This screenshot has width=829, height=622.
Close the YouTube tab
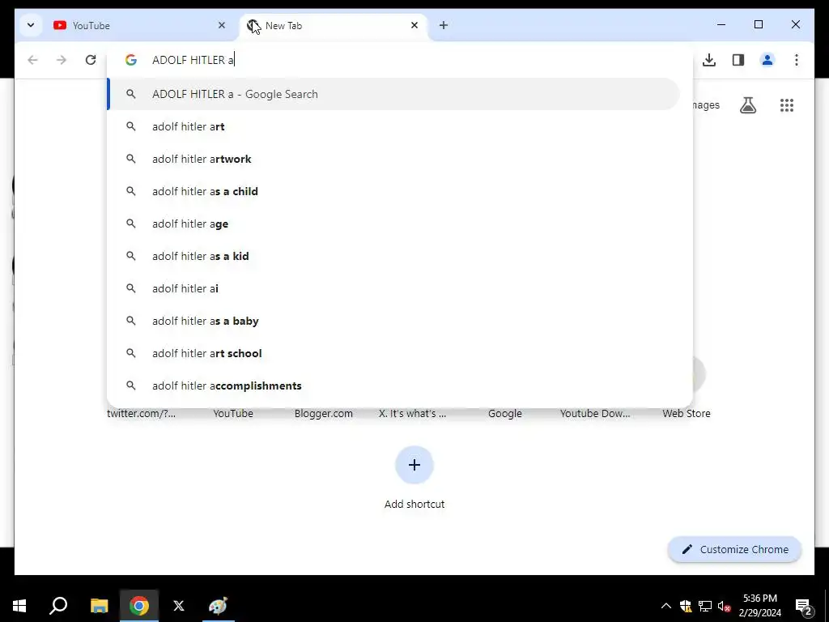coord(222,25)
